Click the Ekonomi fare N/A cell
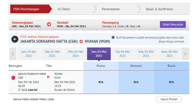This screenshot has width=193, height=108. [x=136, y=82]
